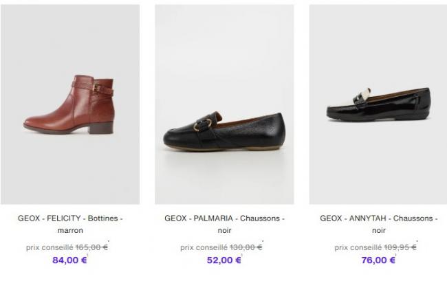The image size is (447, 281).
Task: Open the Annytah patent loafer photo
Action: tap(378, 104)
